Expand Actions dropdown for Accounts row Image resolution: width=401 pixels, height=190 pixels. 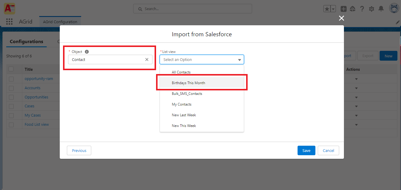[356, 88]
